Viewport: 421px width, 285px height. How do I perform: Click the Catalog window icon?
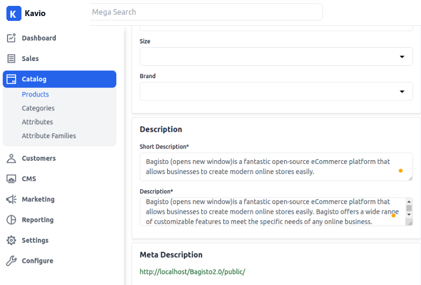(x=11, y=79)
